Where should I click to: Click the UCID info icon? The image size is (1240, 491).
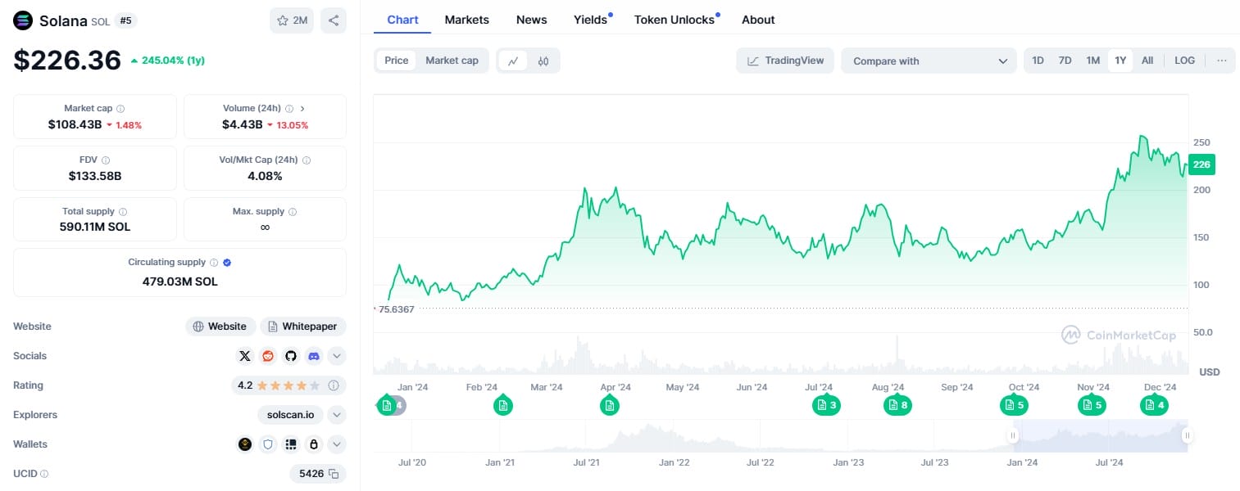click(x=44, y=474)
